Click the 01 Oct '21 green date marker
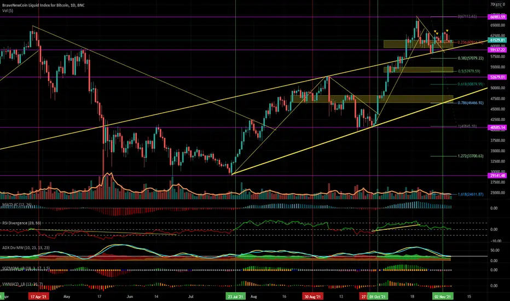 [x=378, y=297]
